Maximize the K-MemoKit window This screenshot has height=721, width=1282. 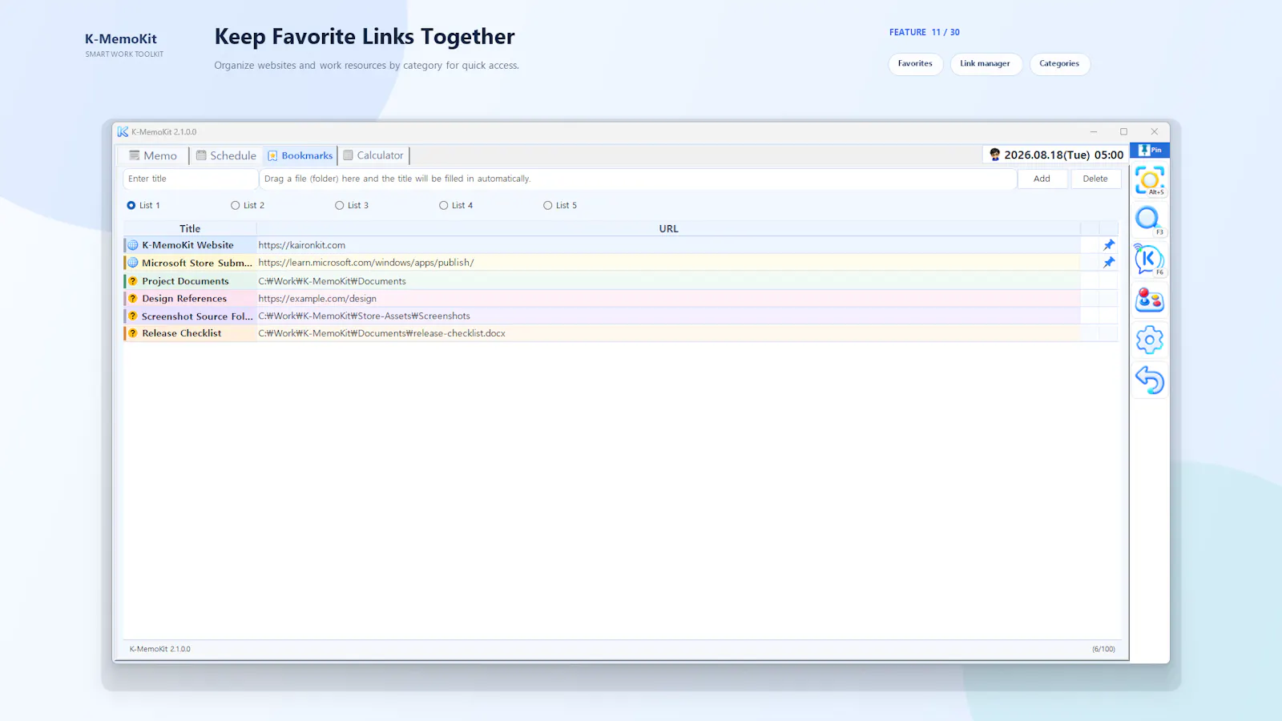(x=1123, y=132)
